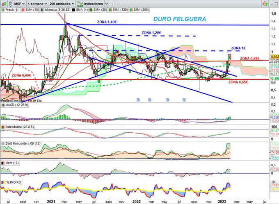Click the wrench settings icon beside MDF
Image resolution: width=279 pixels, height=204 pixels.
click(x=10, y=4)
